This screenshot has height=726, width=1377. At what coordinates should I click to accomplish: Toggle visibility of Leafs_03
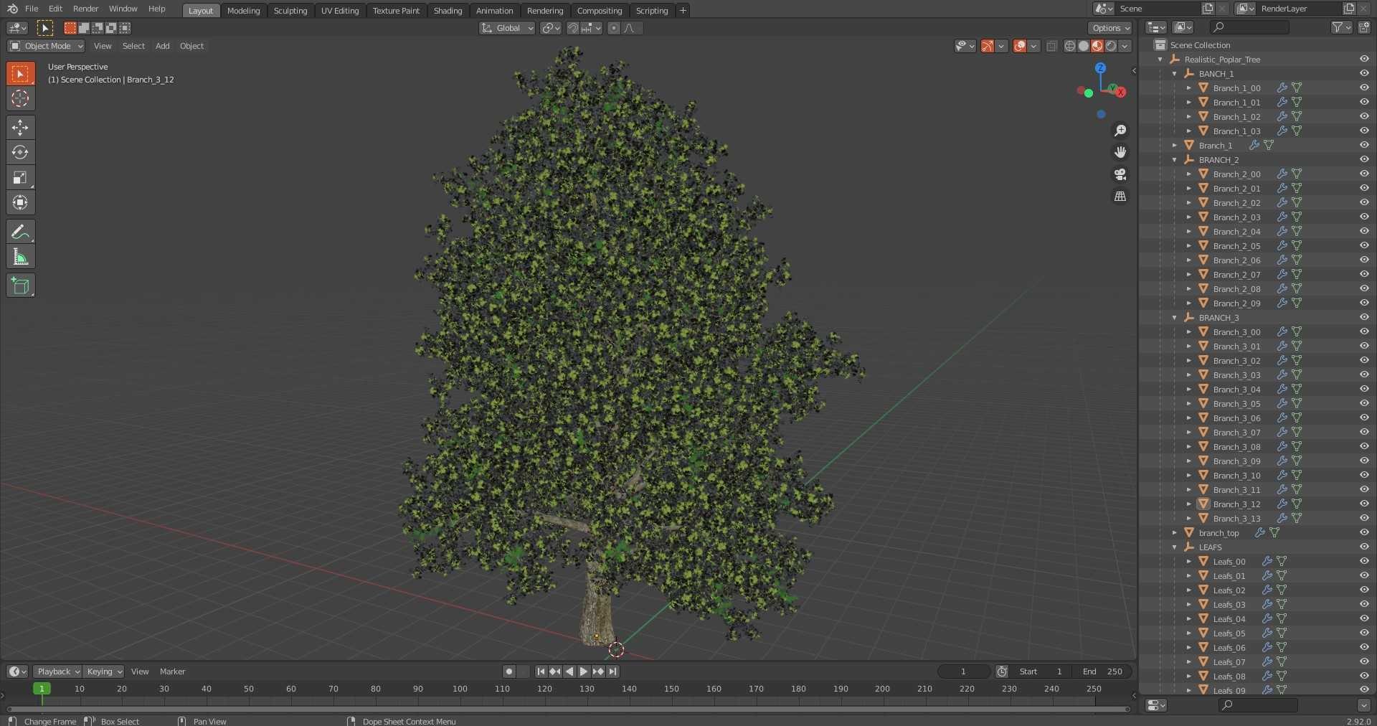(x=1364, y=604)
